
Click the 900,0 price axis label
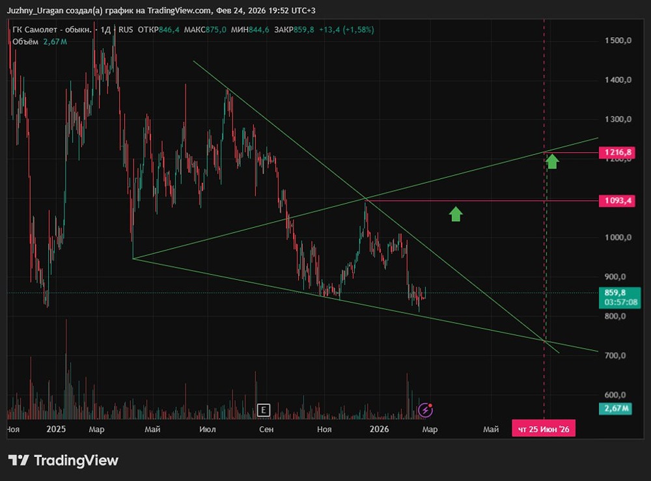point(615,277)
